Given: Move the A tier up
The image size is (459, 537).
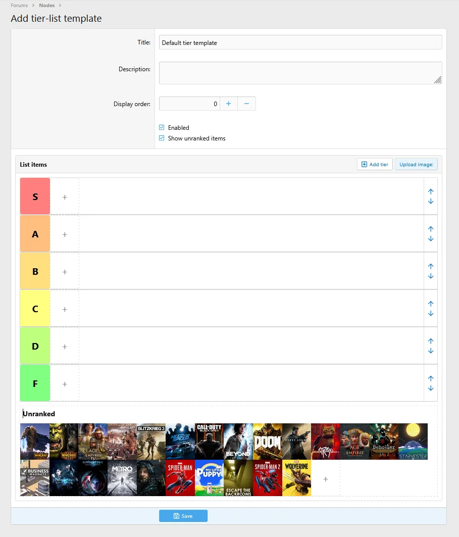Looking at the screenshot, I should coord(431,229).
